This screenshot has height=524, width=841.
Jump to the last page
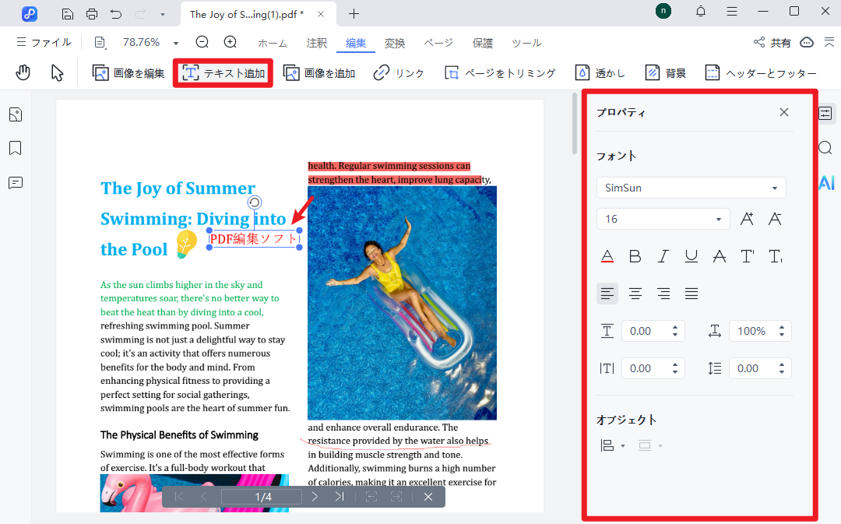340,497
